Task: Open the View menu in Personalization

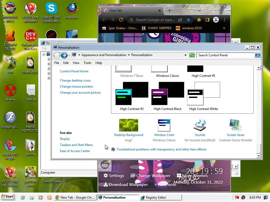Action: [x=76, y=63]
